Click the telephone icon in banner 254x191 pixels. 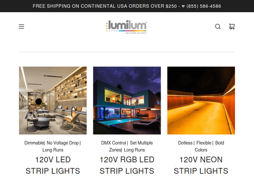183,6
